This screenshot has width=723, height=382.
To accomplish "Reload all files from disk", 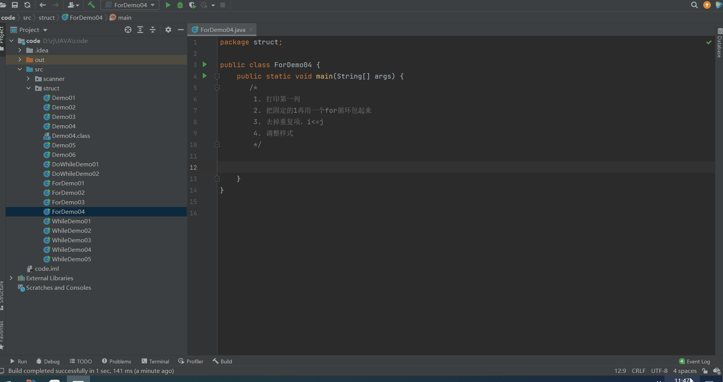I will point(27,5).
